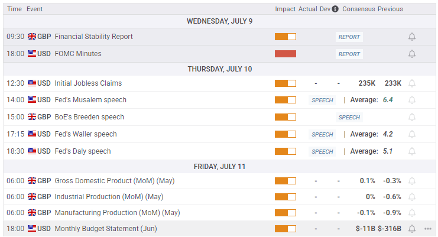Click the red impact bar for FOMC Minutes
Image resolution: width=438 pixels, height=237 pixels.
285,54
